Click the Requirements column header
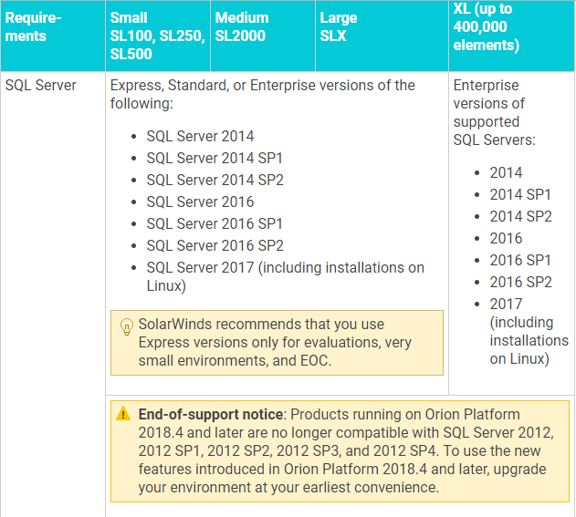This screenshot has width=576, height=517. click(31, 27)
